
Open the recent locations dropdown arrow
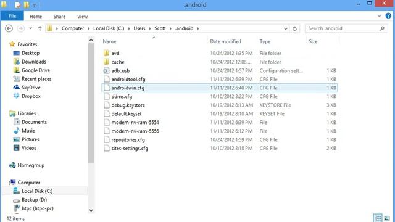30,28
